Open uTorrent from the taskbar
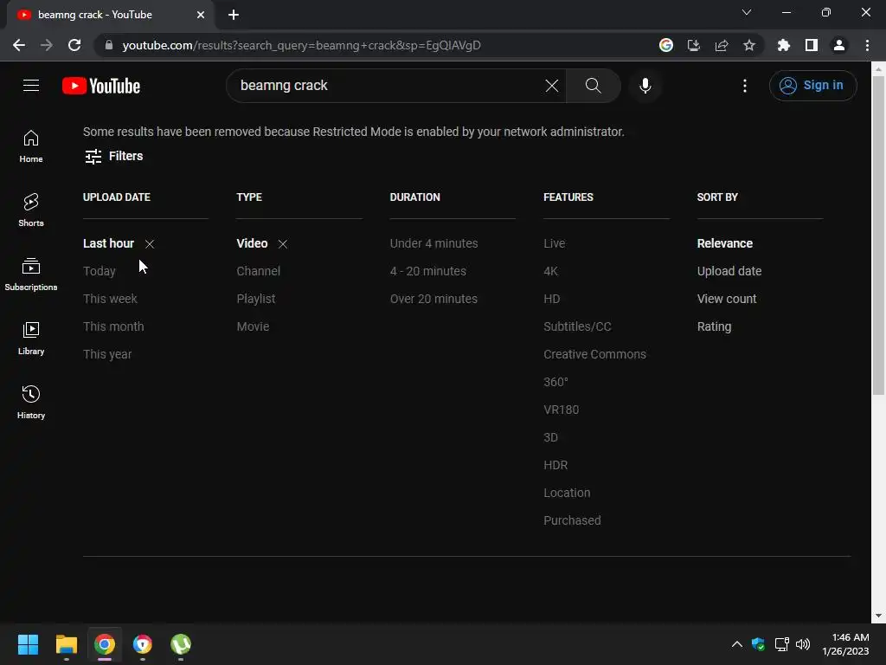Viewport: 886px width, 665px height. (x=180, y=644)
